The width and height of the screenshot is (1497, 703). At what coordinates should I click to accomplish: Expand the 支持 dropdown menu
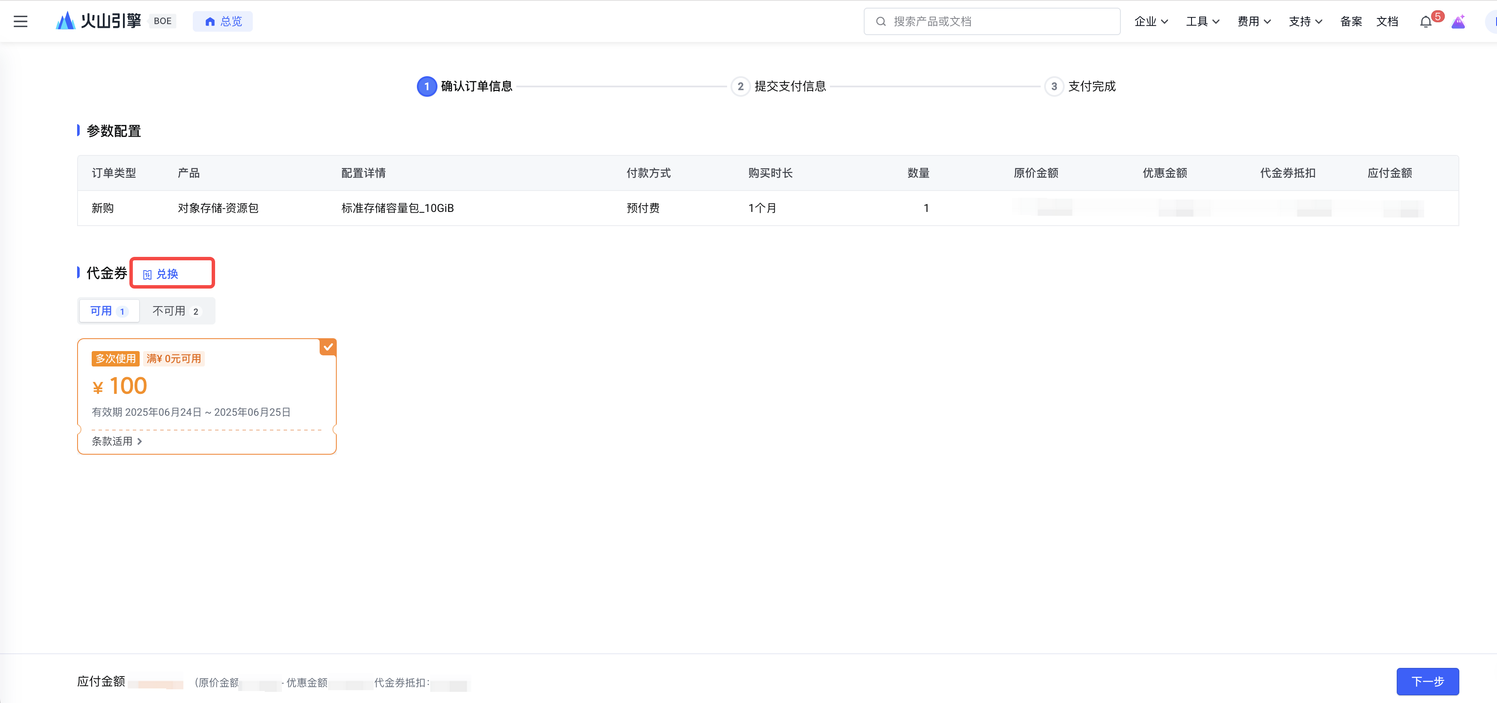coord(1305,21)
